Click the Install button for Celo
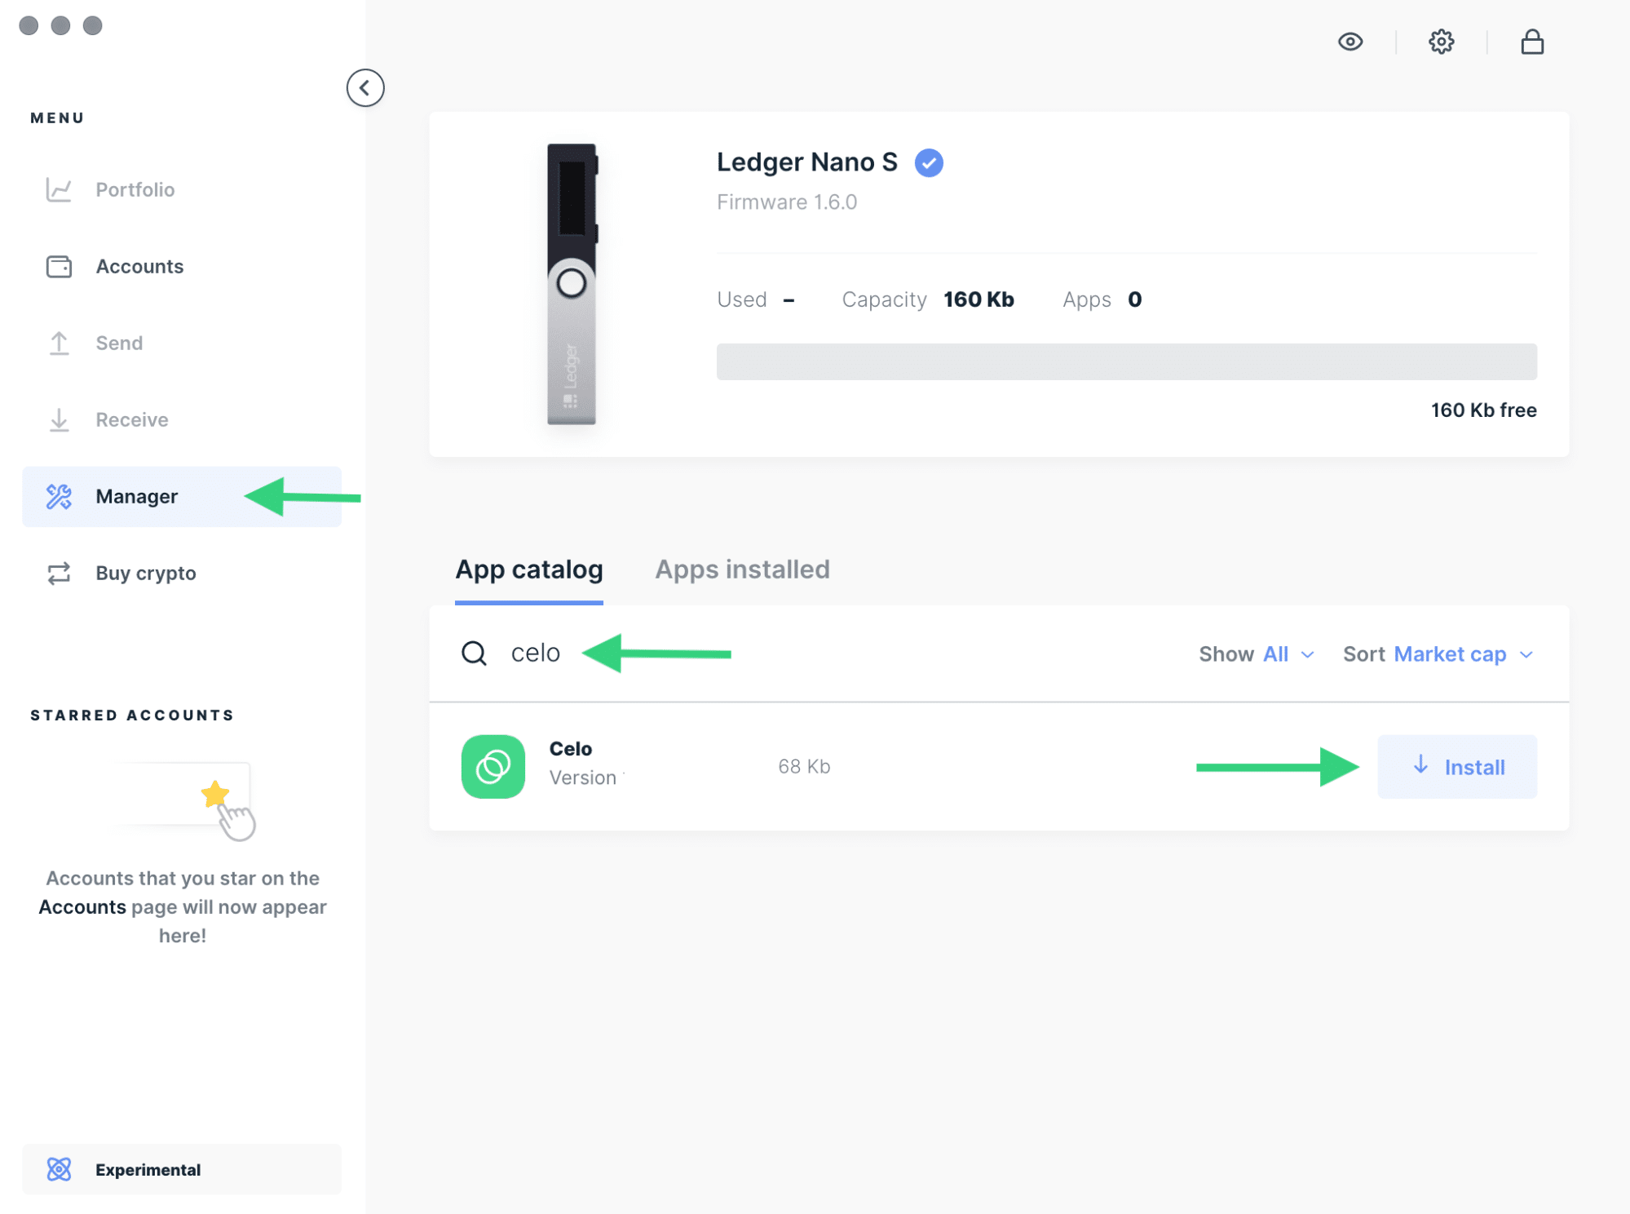Image resolution: width=1630 pixels, height=1214 pixels. (1458, 766)
